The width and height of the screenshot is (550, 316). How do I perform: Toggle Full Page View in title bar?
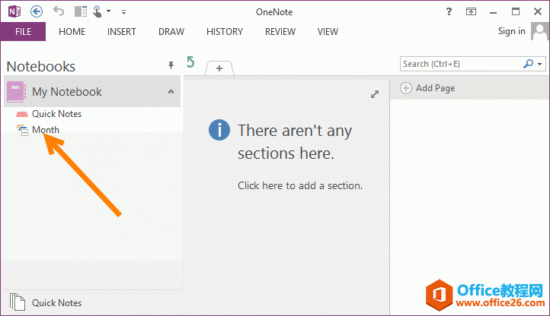(471, 11)
